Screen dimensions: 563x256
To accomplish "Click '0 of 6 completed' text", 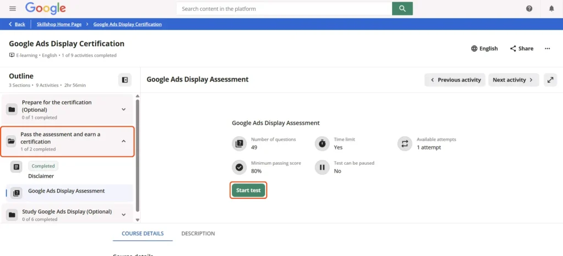I will [40, 219].
